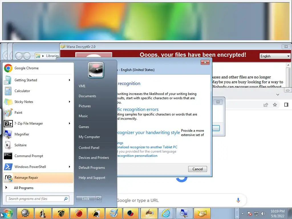Click Libraries in the Explorer address bar
292x219 pixels.
click(x=52, y=56)
